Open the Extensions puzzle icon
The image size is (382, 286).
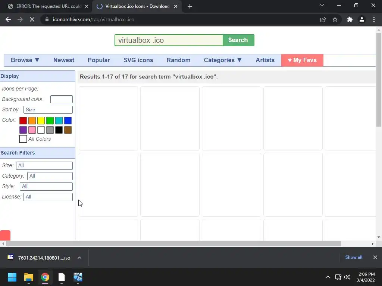coord(350,19)
